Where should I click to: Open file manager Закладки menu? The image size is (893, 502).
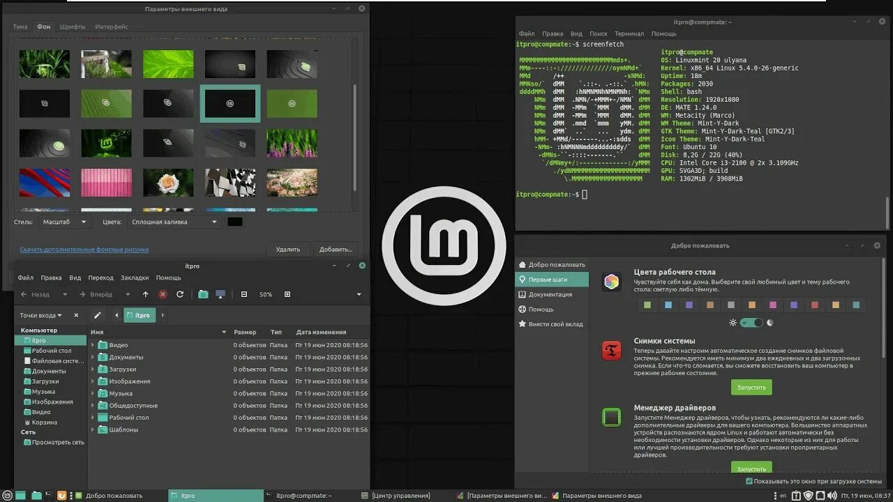[x=135, y=277]
